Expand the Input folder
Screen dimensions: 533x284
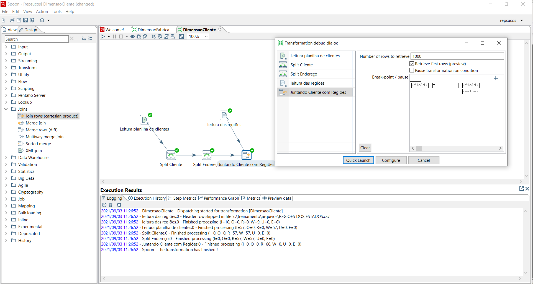pyautogui.click(x=6, y=47)
